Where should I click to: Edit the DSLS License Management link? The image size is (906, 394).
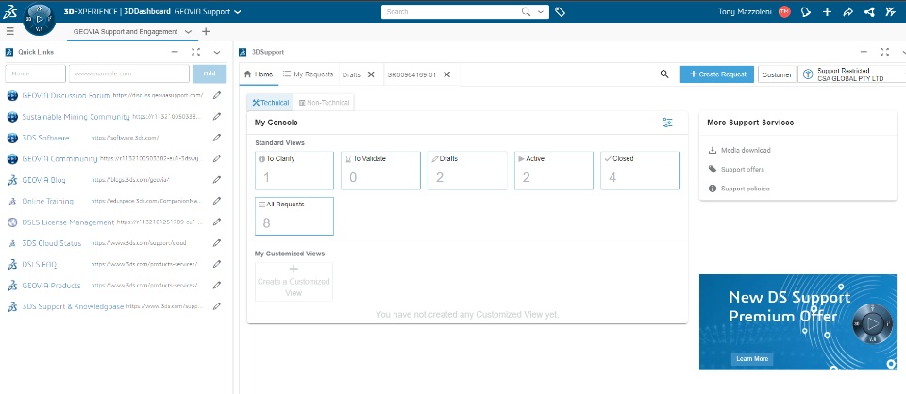[217, 222]
